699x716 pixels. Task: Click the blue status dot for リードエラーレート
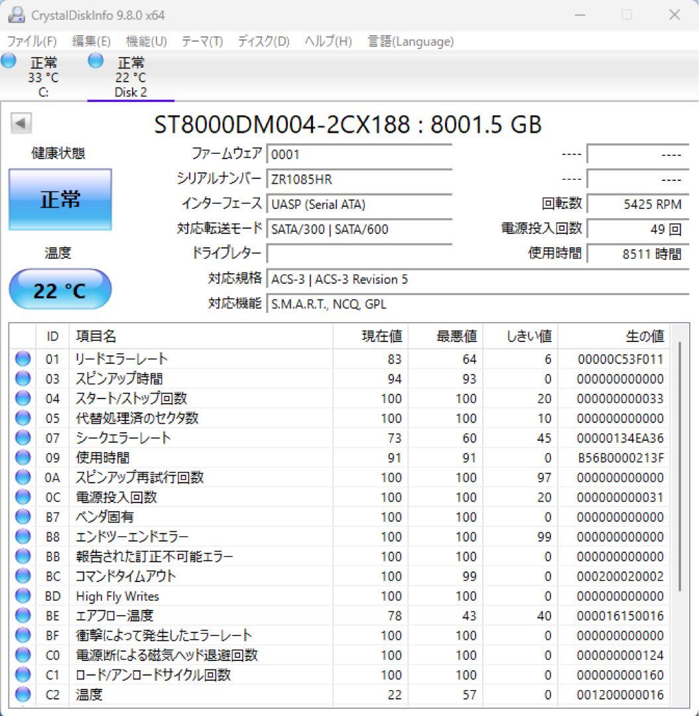point(23,359)
